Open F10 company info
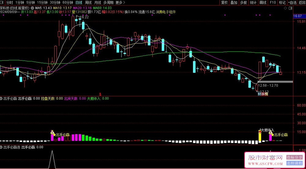Viewport: 306px width, 169px height. click(273, 2)
